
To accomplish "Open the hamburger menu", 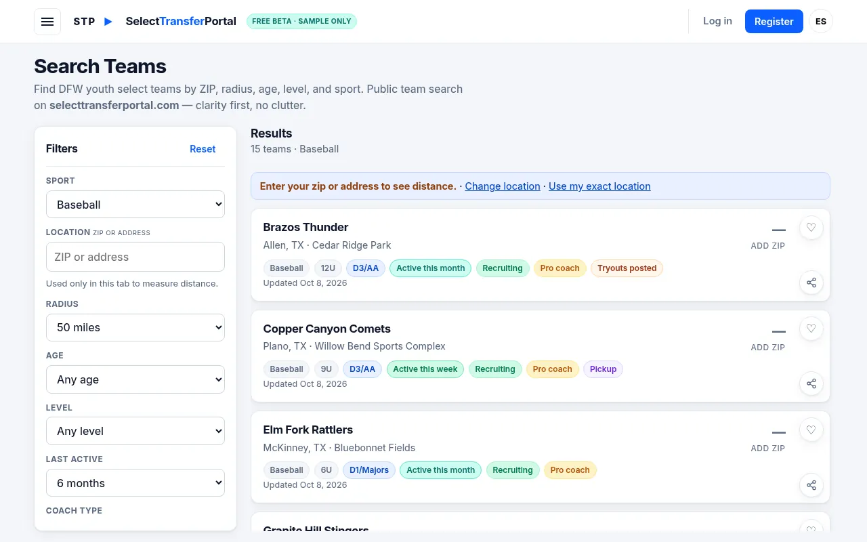I will click(47, 22).
